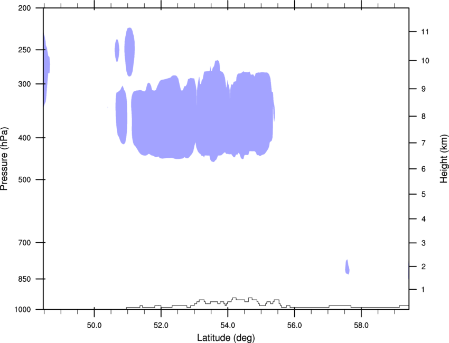Click the Height (km) axis title

coord(444,159)
